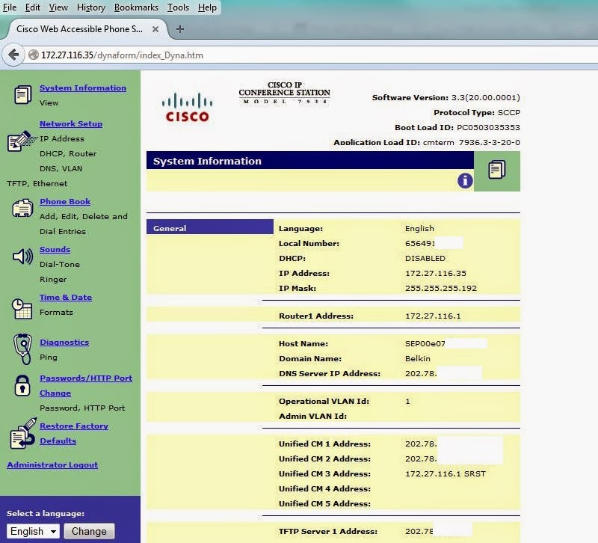The width and height of the screenshot is (598, 543).
Task: Open the Phone Book link
Action: click(65, 201)
